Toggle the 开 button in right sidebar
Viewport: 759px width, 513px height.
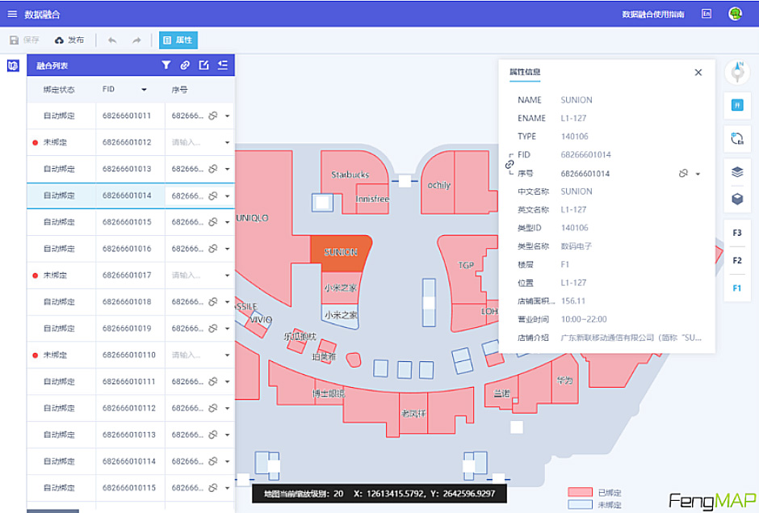point(736,105)
